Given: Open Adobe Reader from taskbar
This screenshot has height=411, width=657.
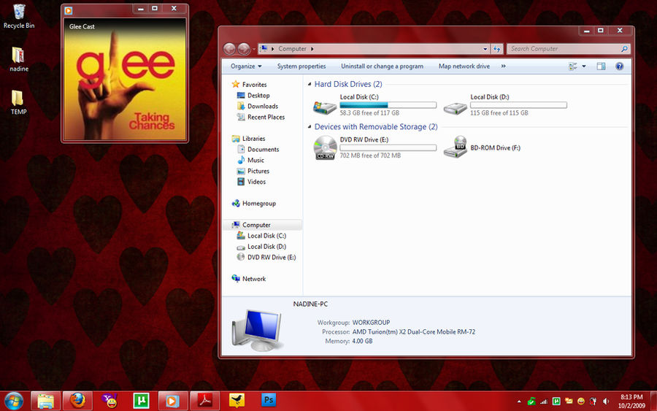Looking at the screenshot, I should pos(205,401).
